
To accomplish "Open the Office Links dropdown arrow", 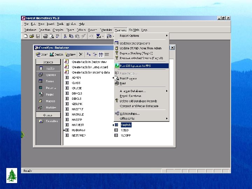I will click(x=103, y=36).
